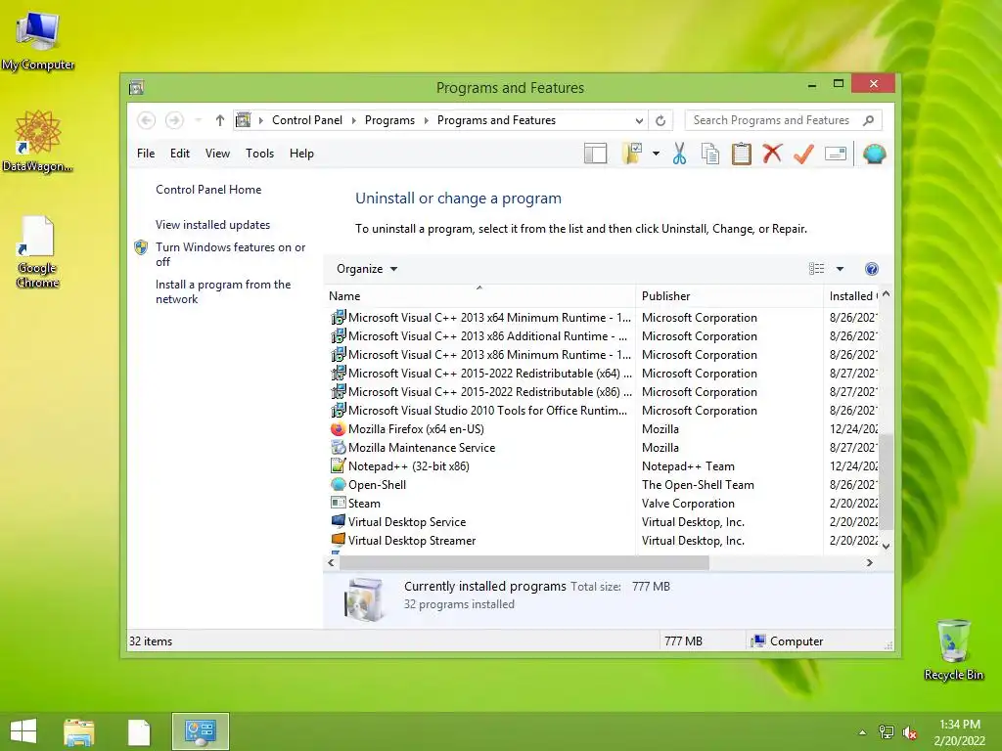Click the change view list icon
1002x751 pixels.
[817, 269]
